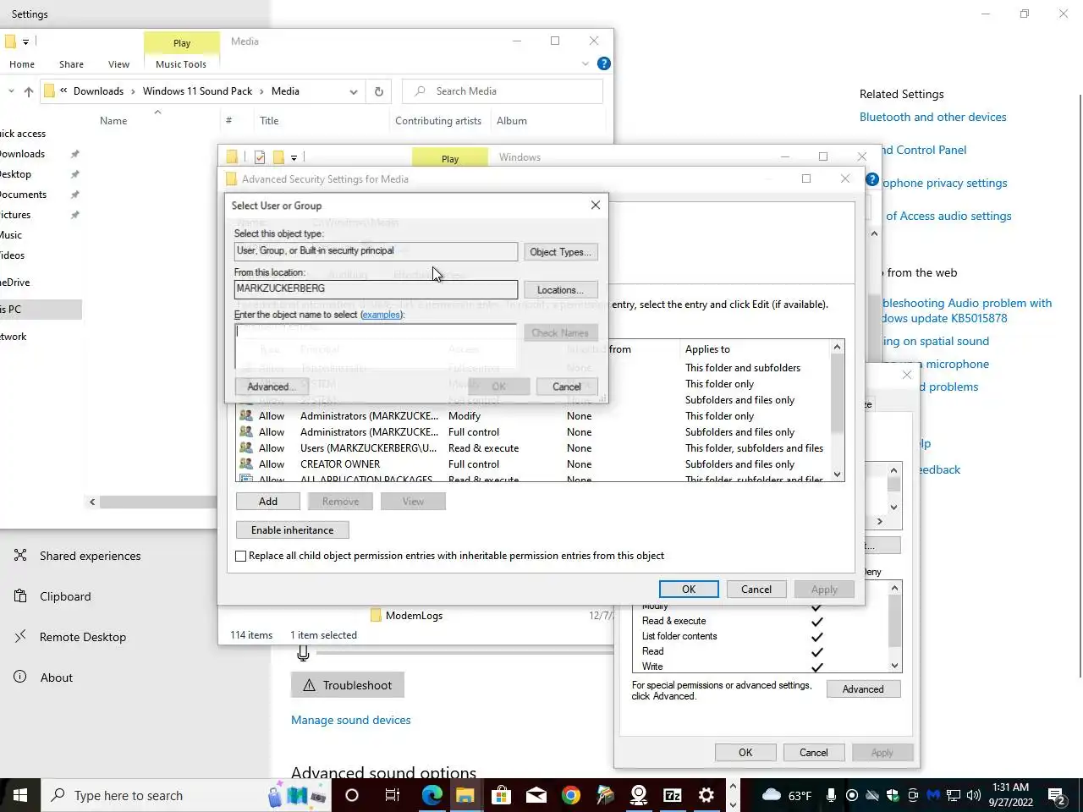Open the volume speaker tray icon
Screen dimensions: 1083x812
(973, 795)
